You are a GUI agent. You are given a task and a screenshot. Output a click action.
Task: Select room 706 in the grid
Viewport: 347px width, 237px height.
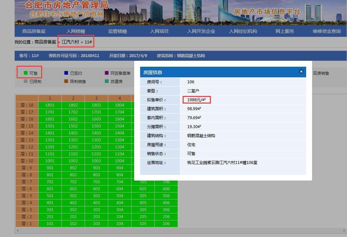pyautogui.click(x=166, y=183)
